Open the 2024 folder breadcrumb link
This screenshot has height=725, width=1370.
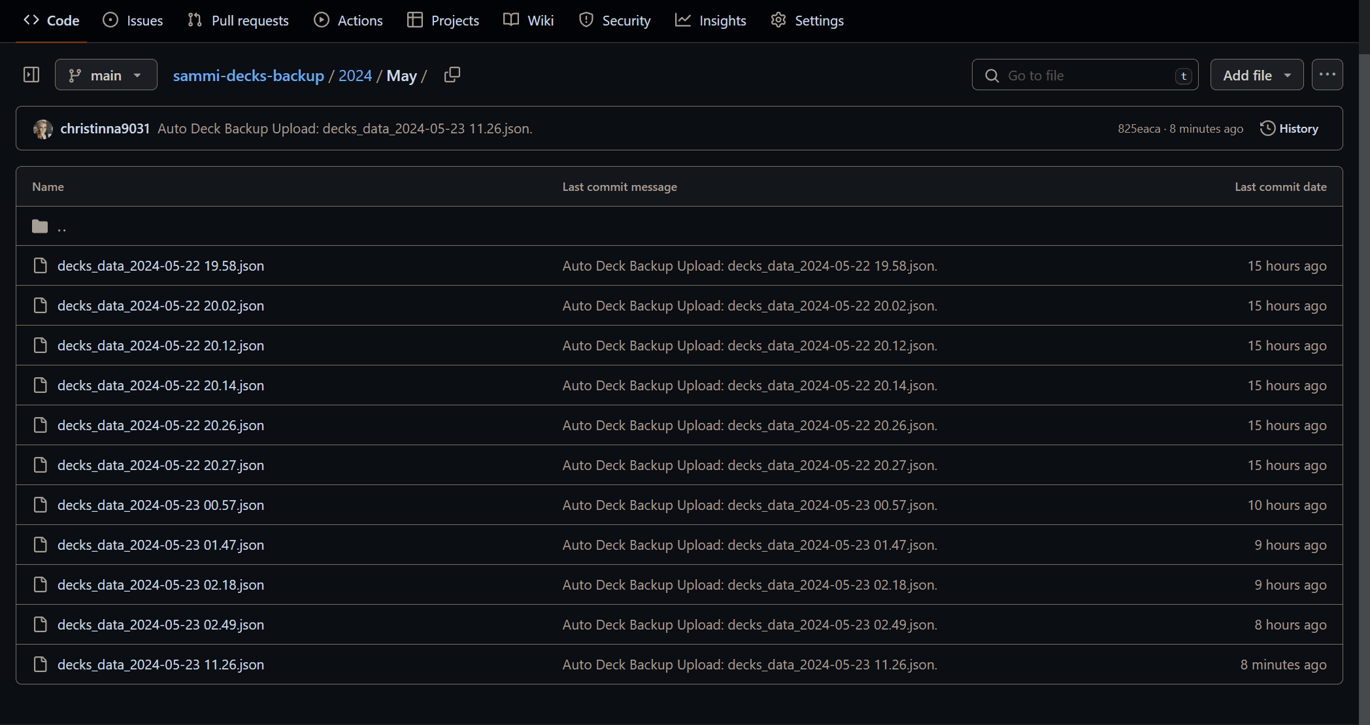point(355,76)
